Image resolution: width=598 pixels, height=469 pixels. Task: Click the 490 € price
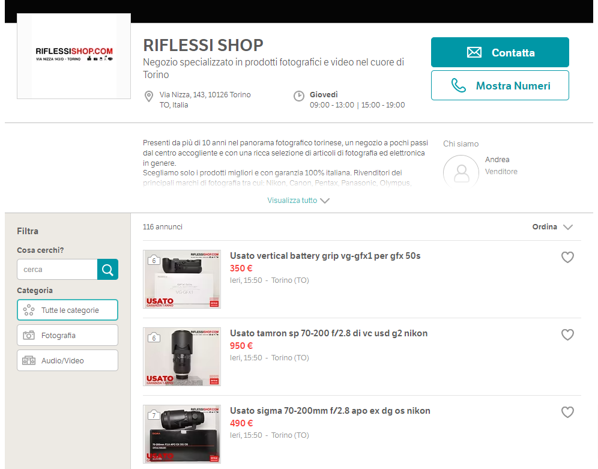[x=241, y=423]
